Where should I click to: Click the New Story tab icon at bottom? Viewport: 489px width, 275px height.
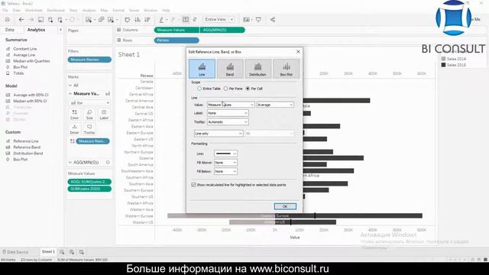pyautogui.click(x=82, y=252)
